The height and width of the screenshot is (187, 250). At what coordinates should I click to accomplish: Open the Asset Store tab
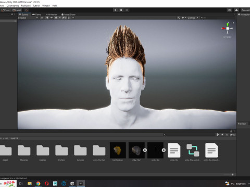pos(68,15)
